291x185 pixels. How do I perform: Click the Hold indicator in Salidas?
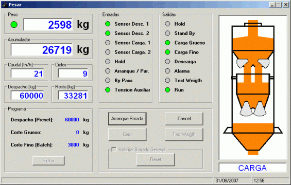(167, 24)
